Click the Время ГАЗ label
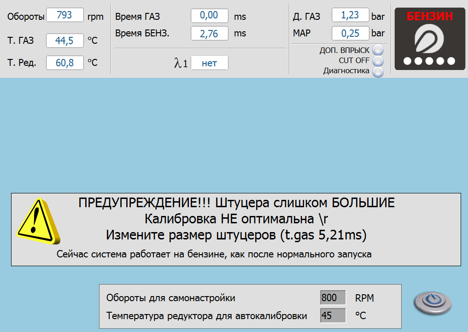 coord(138,17)
